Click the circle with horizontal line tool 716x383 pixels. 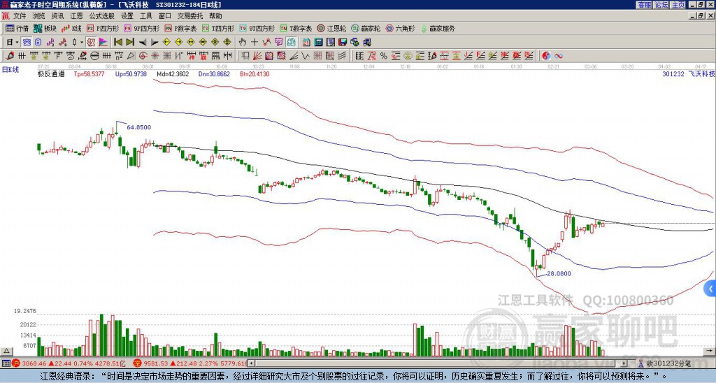tap(94, 56)
